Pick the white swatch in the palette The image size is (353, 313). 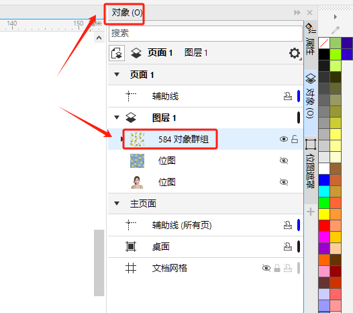pyautogui.click(x=324, y=169)
